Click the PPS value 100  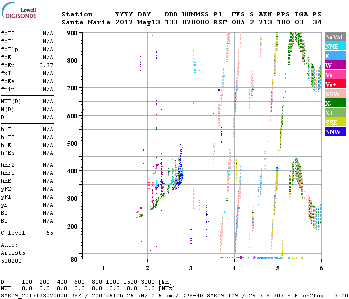(x=283, y=23)
